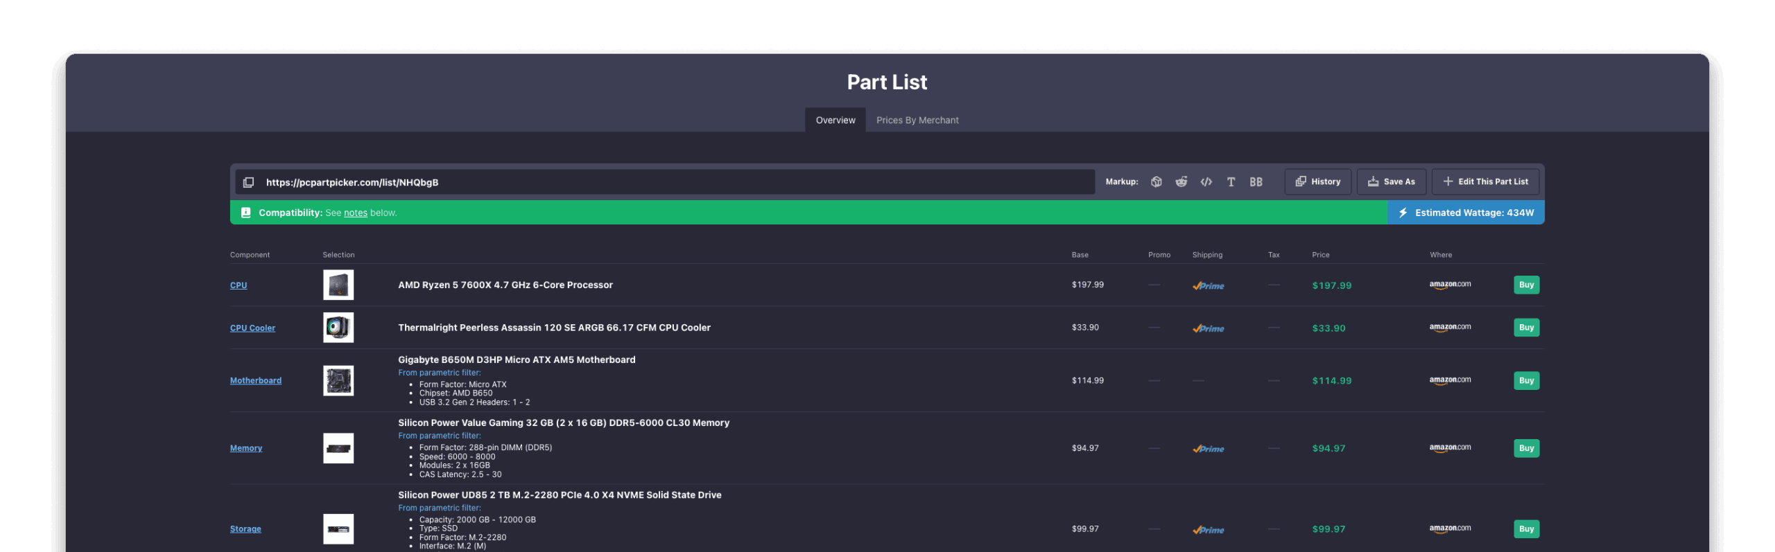Click the 'Chipset: AMD B650' filter text
This screenshot has width=1775, height=552.
(456, 393)
